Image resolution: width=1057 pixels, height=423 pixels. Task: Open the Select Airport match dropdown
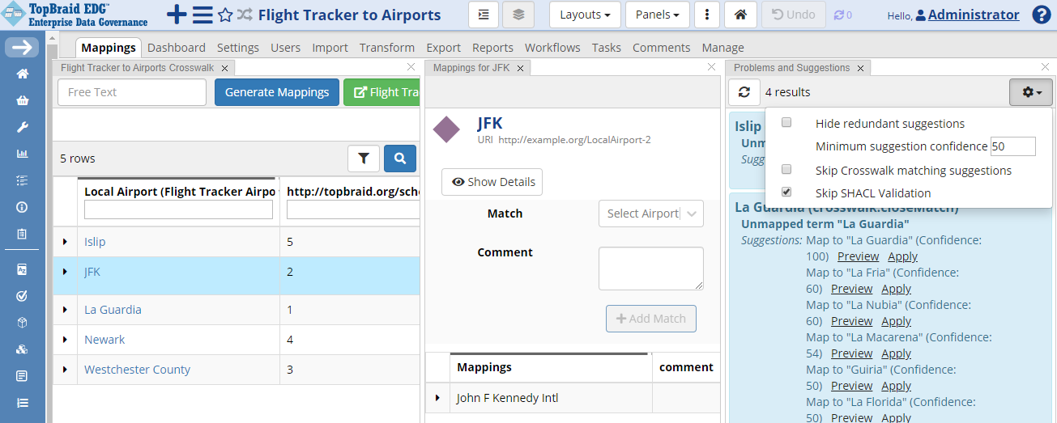pyautogui.click(x=651, y=214)
